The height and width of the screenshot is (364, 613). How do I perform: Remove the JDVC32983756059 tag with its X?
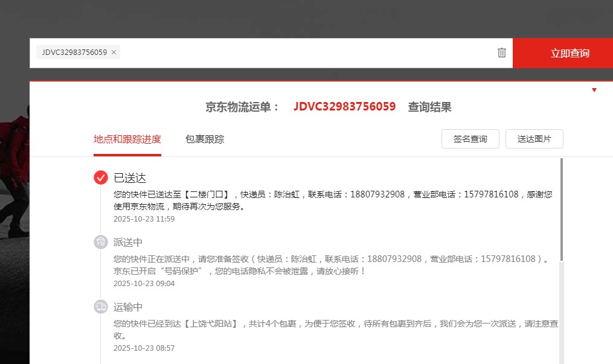pyautogui.click(x=114, y=53)
